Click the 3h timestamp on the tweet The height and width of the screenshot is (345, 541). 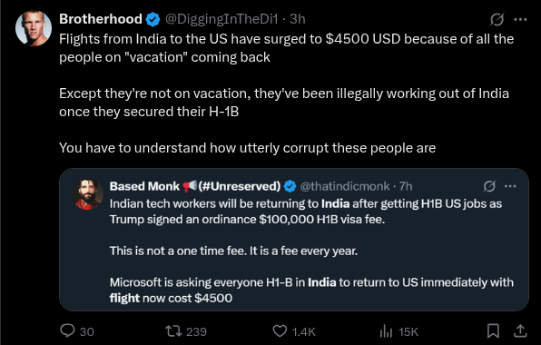298,19
